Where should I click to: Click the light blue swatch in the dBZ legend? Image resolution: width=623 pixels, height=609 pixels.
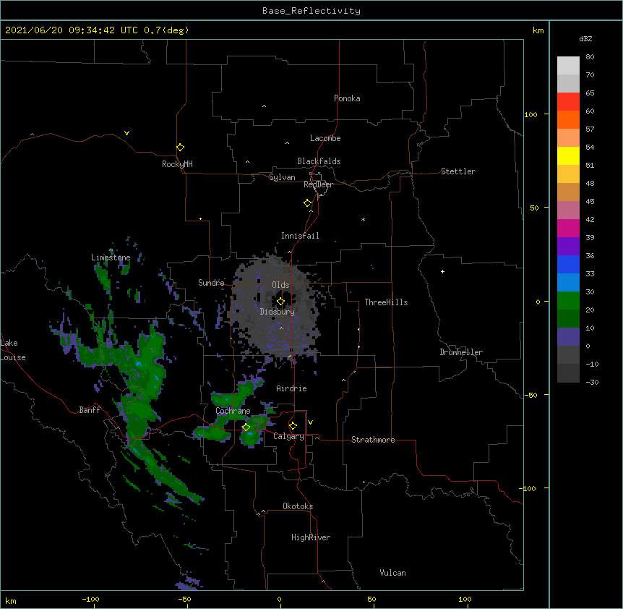tap(568, 283)
